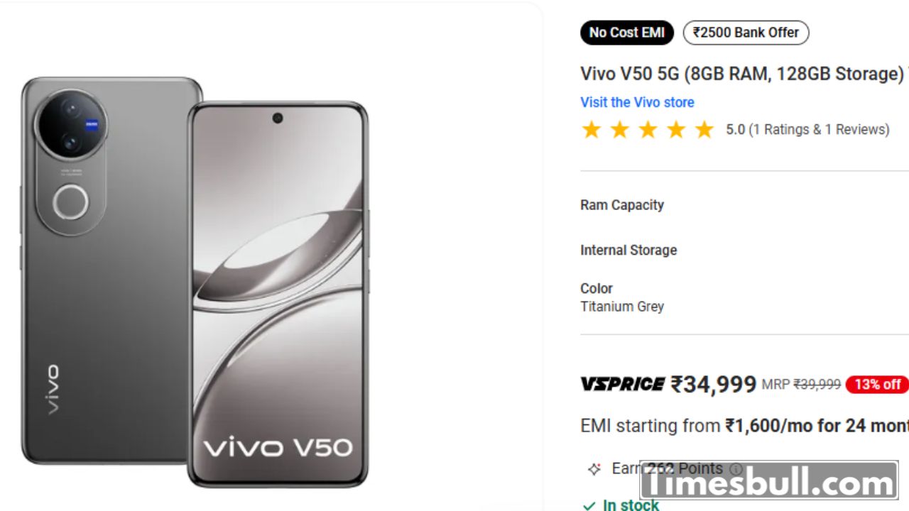The height and width of the screenshot is (511, 909).
Task: Click the second rating star
Action: (619, 130)
